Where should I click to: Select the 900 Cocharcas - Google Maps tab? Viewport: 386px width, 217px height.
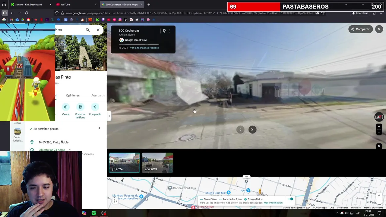[x=122, y=5]
